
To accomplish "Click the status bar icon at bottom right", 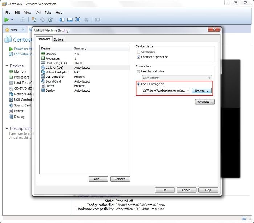I will pyautogui.click(x=244, y=219).
